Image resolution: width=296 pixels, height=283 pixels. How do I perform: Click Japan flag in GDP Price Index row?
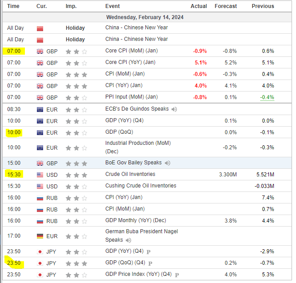click(x=40, y=275)
